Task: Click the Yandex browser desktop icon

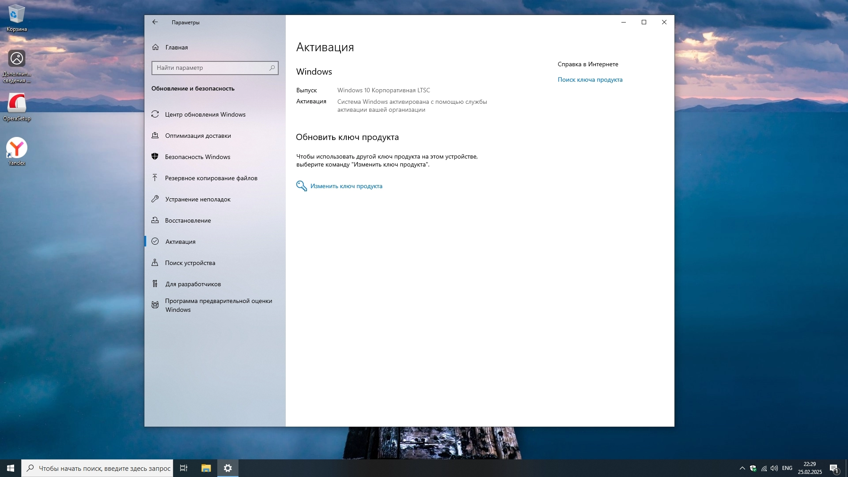Action: point(16,148)
